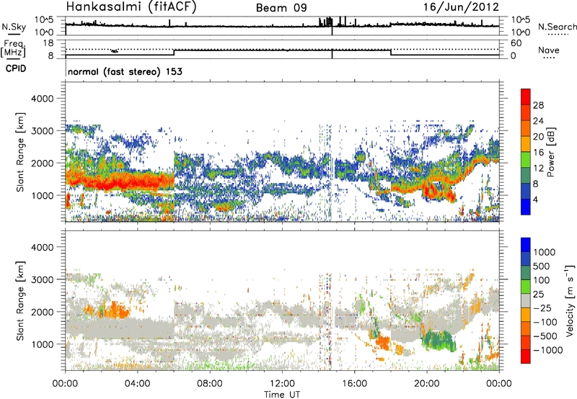Click the '60' Nave axis value
This screenshot has width=577, height=399.
pyautogui.click(x=516, y=43)
